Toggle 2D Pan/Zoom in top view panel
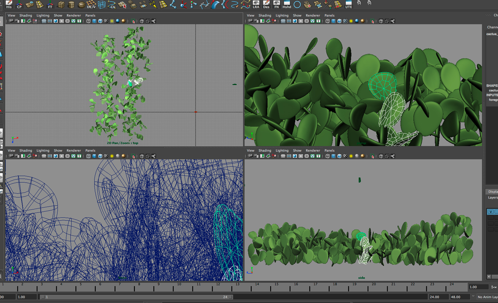Viewport: 498px width, 303px height. 35,21
